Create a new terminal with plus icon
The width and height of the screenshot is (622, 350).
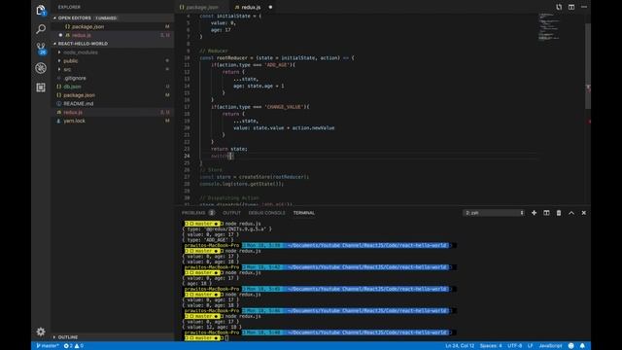[534, 213]
